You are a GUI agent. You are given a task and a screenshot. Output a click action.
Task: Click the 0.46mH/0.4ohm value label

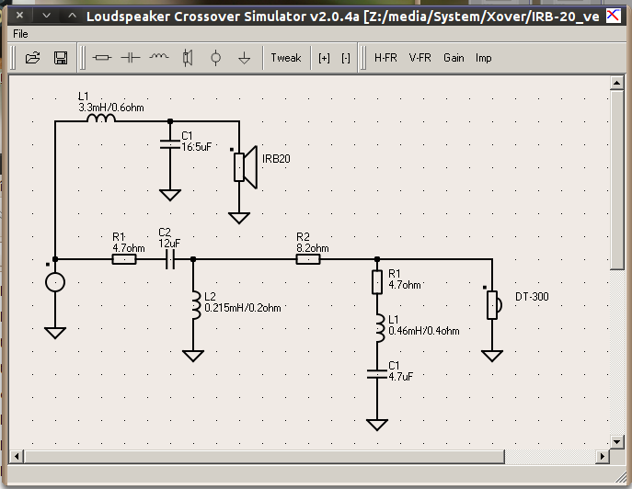click(x=423, y=331)
